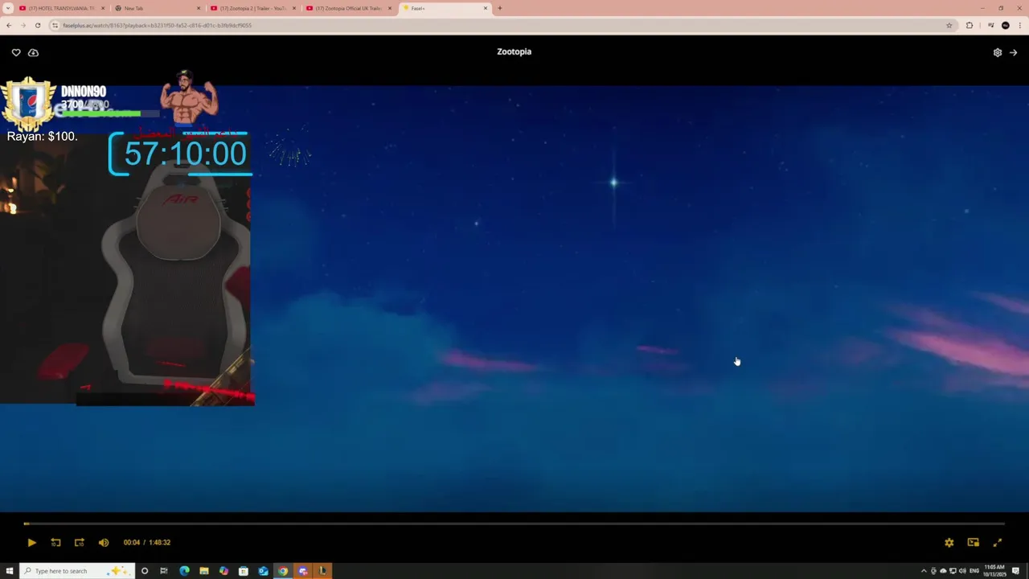Seek on the video progress bar
The width and height of the screenshot is (1029, 579).
[x=514, y=524]
